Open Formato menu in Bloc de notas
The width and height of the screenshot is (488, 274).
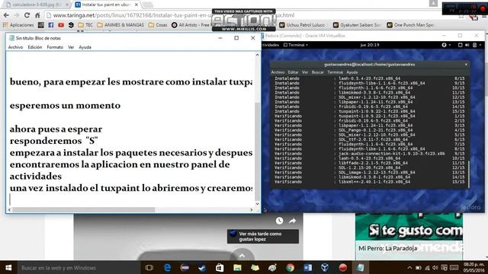pyautogui.click(x=55, y=47)
